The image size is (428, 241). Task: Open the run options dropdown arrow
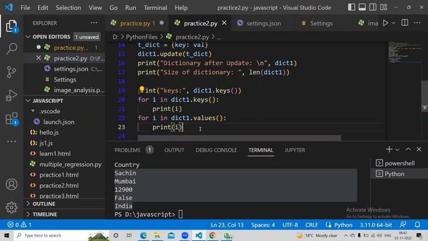pos(393,23)
